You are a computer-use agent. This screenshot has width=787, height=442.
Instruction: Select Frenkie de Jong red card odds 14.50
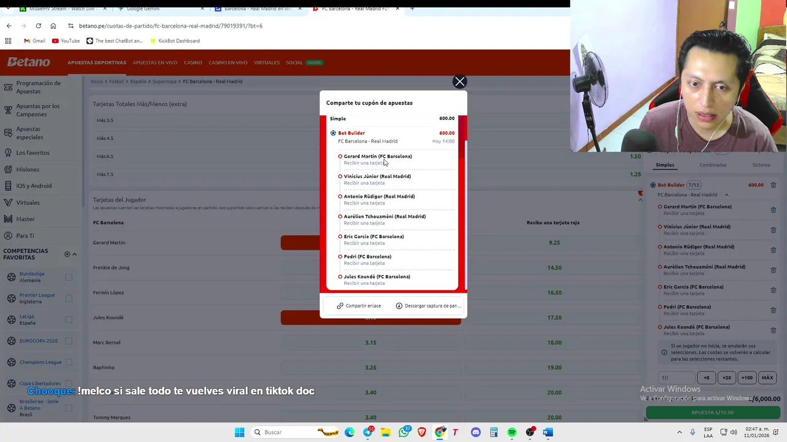coord(554,268)
